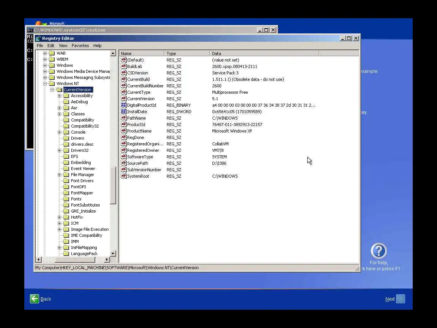437x328 pixels.
Task: Select the GRE_Initialize tree key
Action: coord(83,211)
